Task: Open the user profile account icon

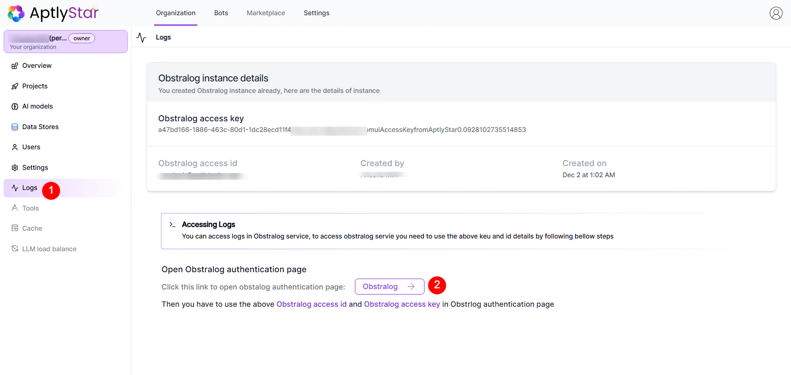Action: pos(776,13)
